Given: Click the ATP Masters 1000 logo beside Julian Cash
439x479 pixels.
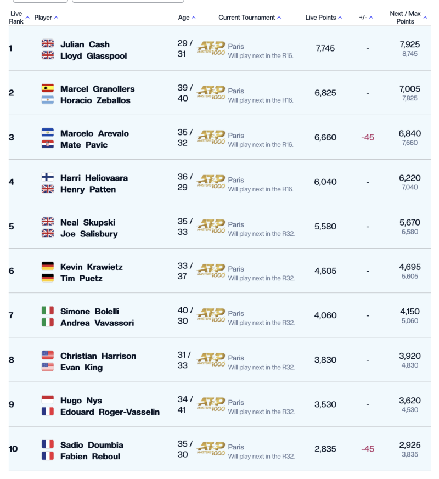Looking at the screenshot, I should [x=211, y=48].
